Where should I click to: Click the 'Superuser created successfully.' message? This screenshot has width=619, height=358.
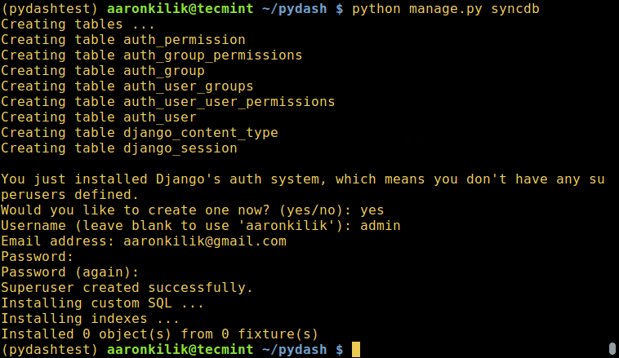(x=127, y=288)
